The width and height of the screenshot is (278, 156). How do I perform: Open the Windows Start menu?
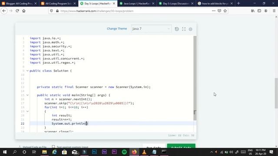coord(5,152)
